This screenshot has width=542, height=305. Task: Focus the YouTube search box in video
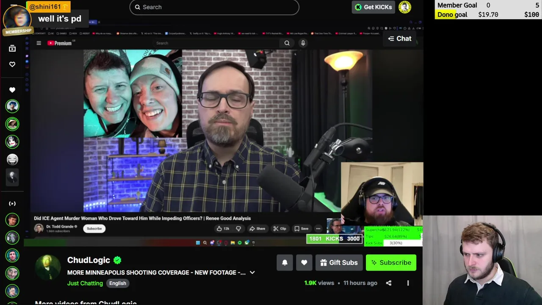(x=216, y=43)
